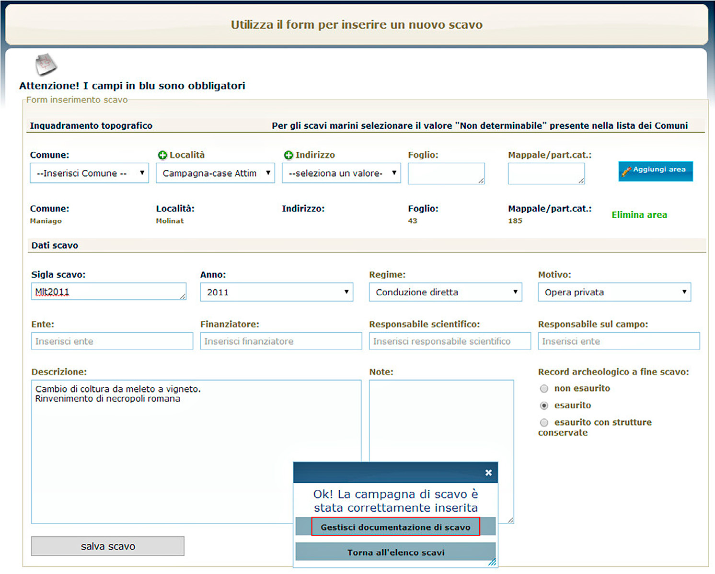Click the green plus icon beside Località
The image size is (715, 574).
tap(162, 155)
